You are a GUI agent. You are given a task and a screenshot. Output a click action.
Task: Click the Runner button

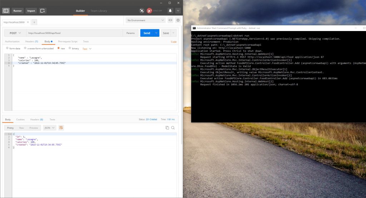(17, 11)
